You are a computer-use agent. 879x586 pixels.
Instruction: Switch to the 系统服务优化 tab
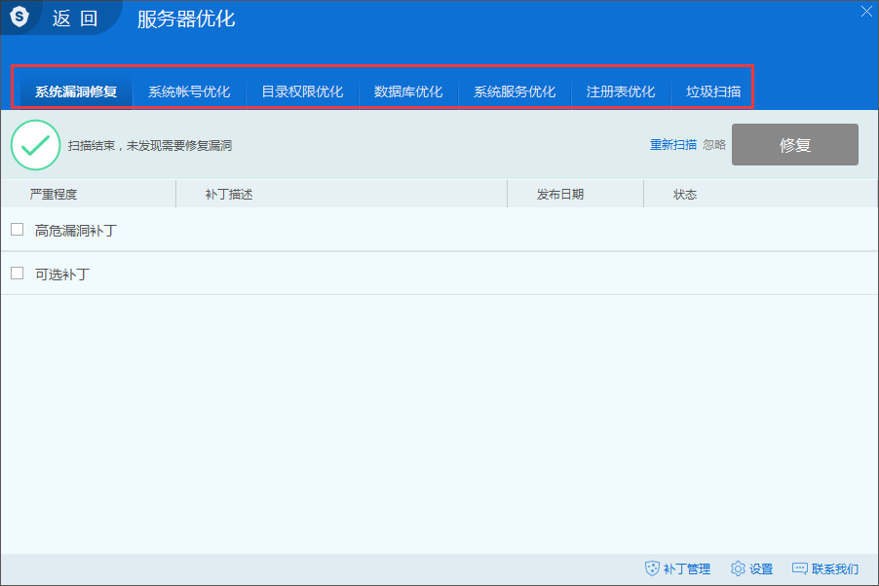[515, 89]
